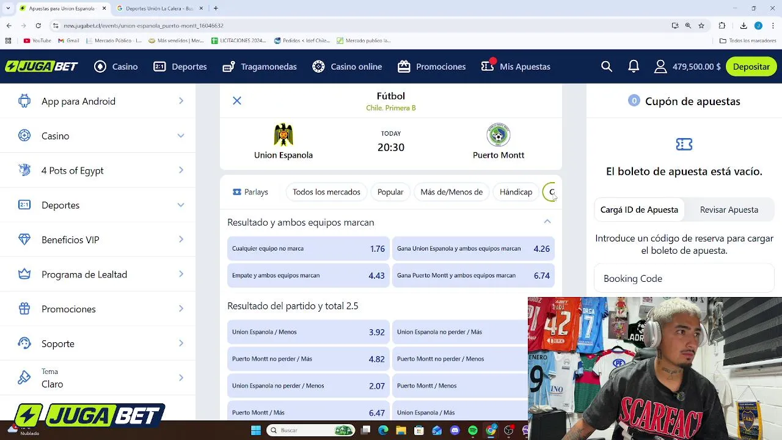Click the Deportes scoreboard sidebar icon
The width and height of the screenshot is (782, 440).
[24, 205]
